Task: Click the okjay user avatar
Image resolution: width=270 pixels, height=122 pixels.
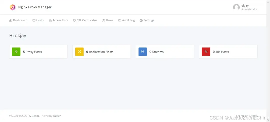Action: 236,7
